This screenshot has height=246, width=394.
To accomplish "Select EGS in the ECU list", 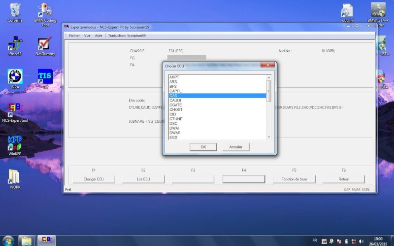I will click(217, 138).
